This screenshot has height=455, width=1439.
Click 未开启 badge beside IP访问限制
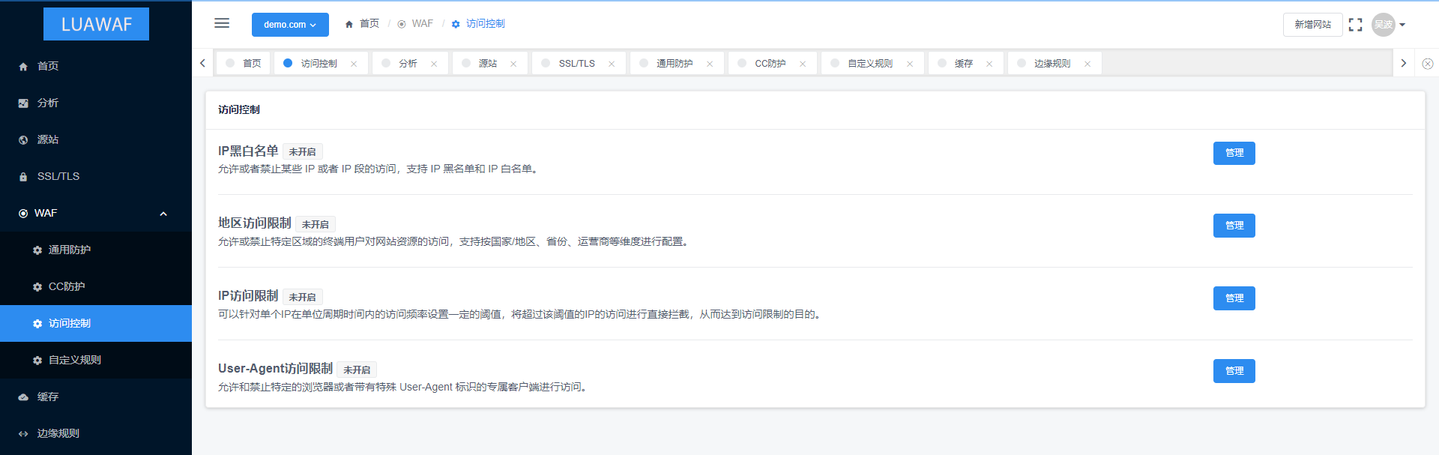(x=303, y=297)
